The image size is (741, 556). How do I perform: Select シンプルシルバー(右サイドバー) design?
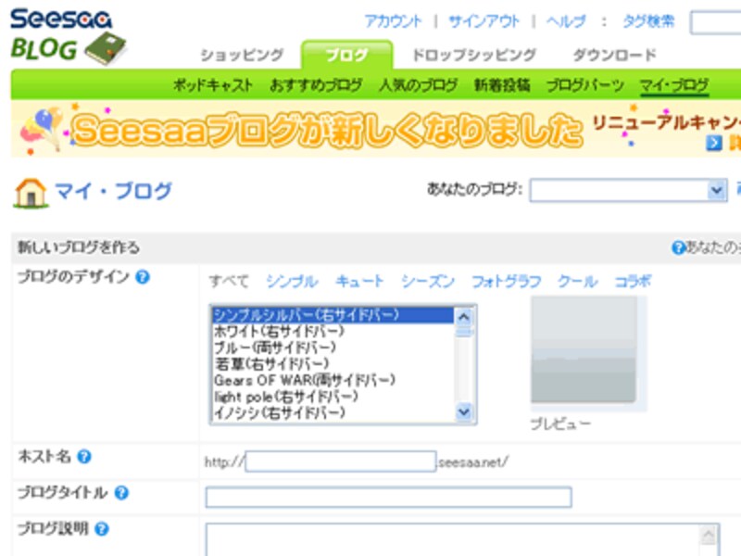click(x=333, y=315)
